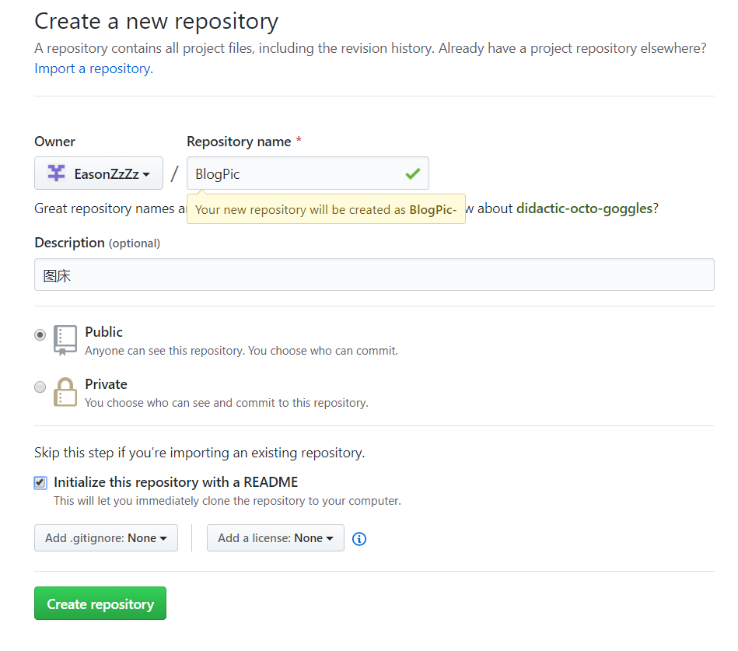Open the Add .gitignore dropdown
This screenshot has width=738, height=651.
point(106,537)
